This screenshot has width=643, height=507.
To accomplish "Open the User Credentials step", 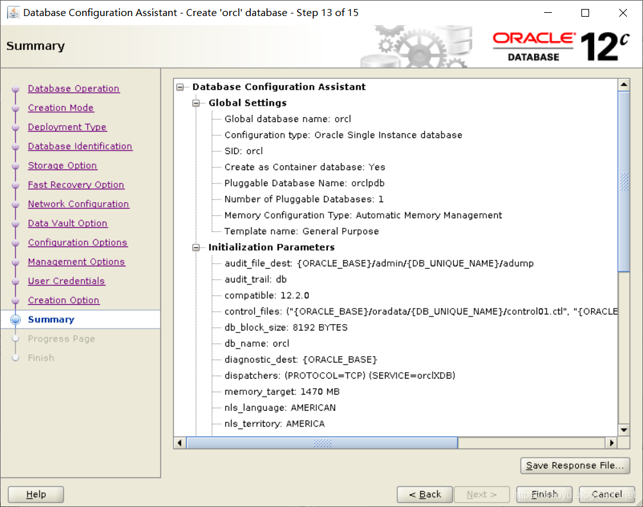I will (x=67, y=281).
